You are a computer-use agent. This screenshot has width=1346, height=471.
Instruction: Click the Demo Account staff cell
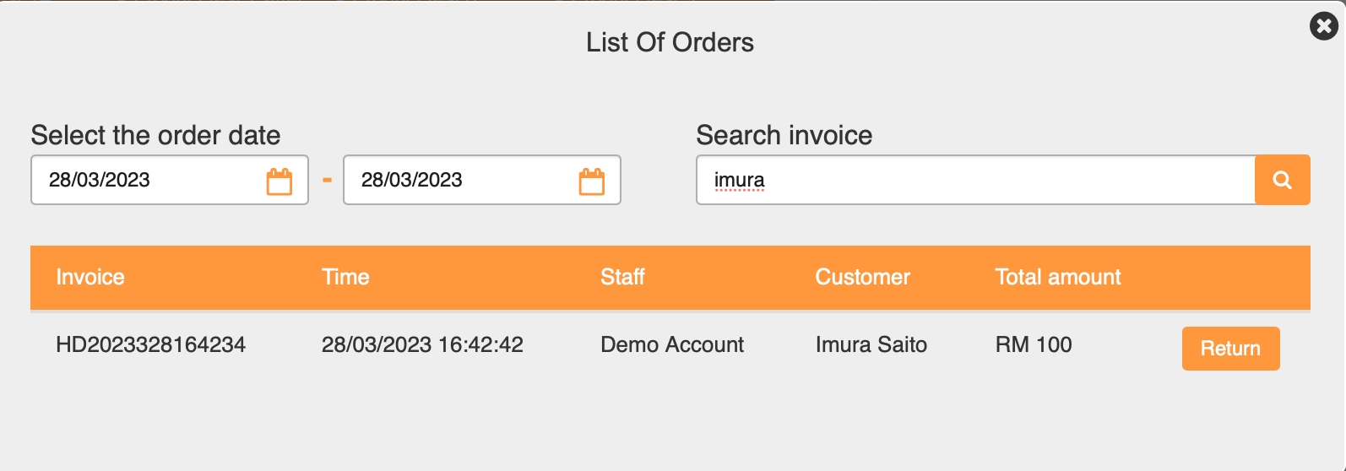(x=672, y=344)
